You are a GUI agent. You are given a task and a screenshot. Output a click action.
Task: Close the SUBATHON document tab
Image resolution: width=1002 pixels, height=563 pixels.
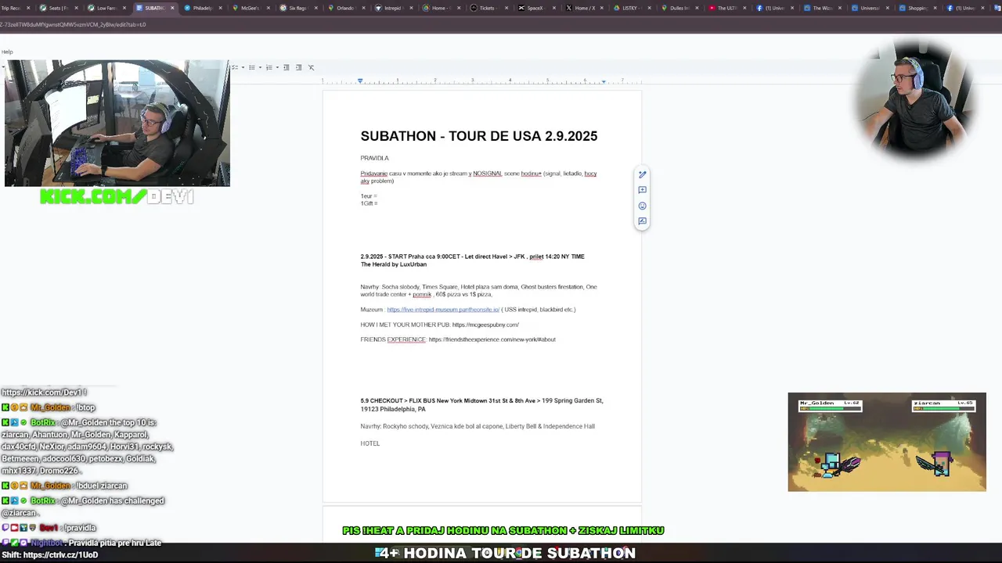coord(172,8)
